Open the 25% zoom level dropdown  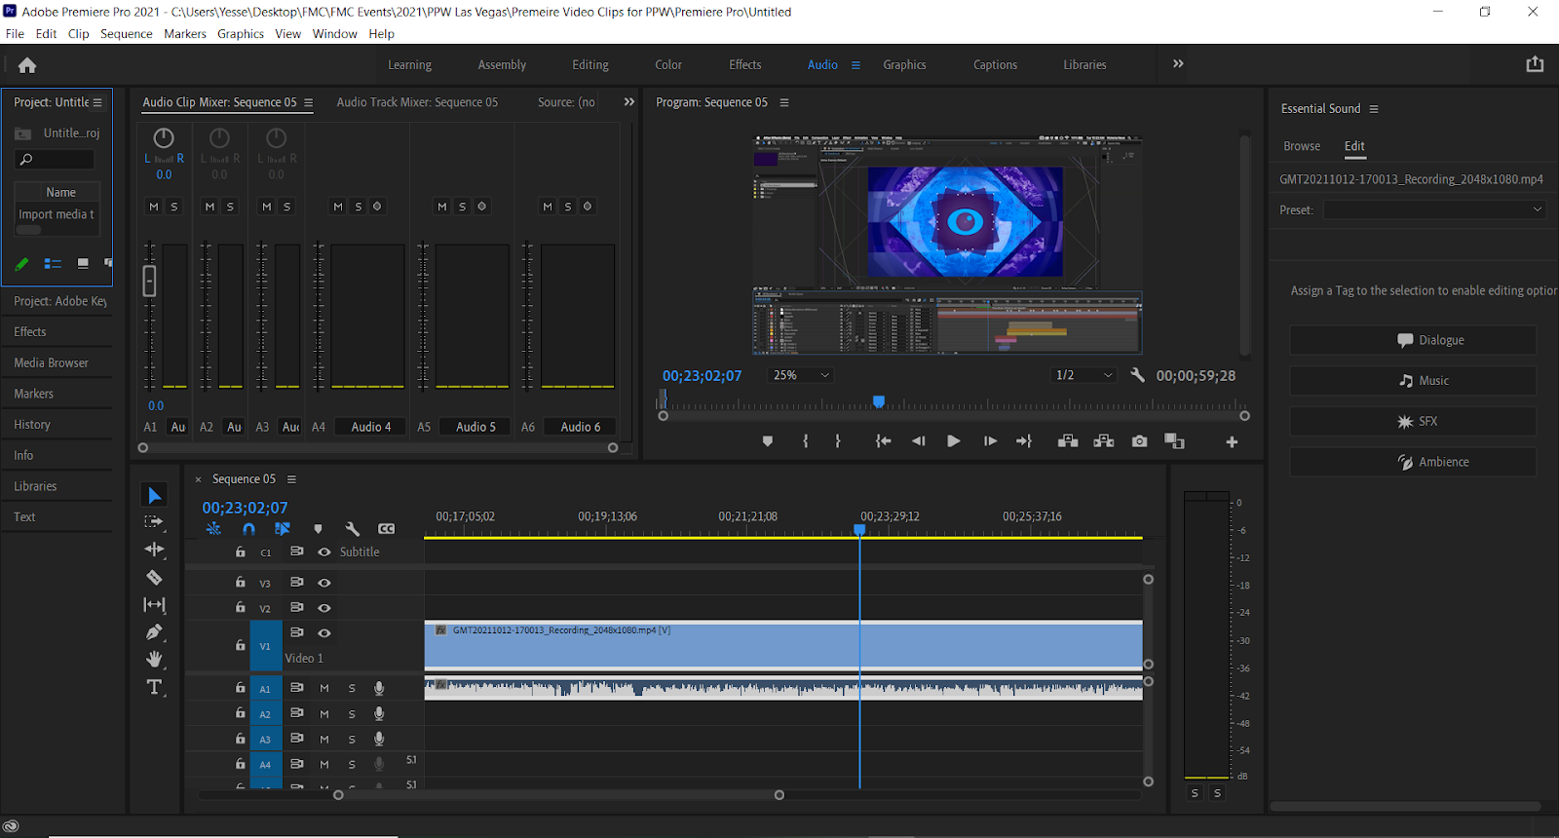pos(801,375)
